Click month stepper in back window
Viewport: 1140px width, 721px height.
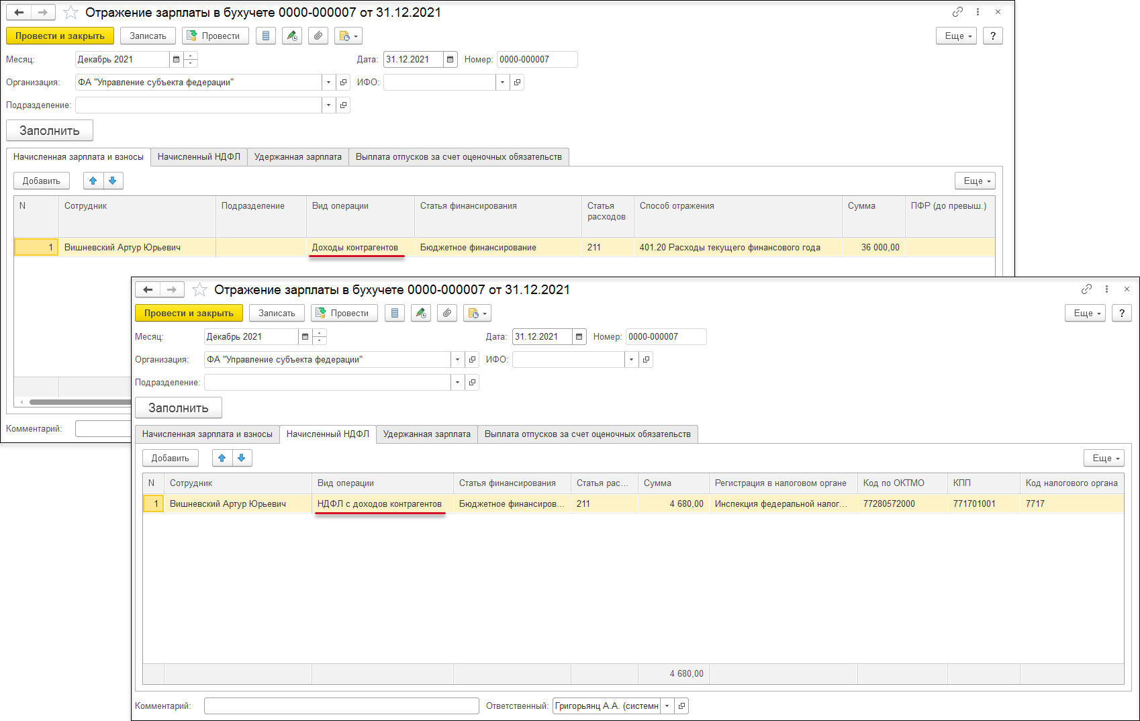pyautogui.click(x=191, y=59)
